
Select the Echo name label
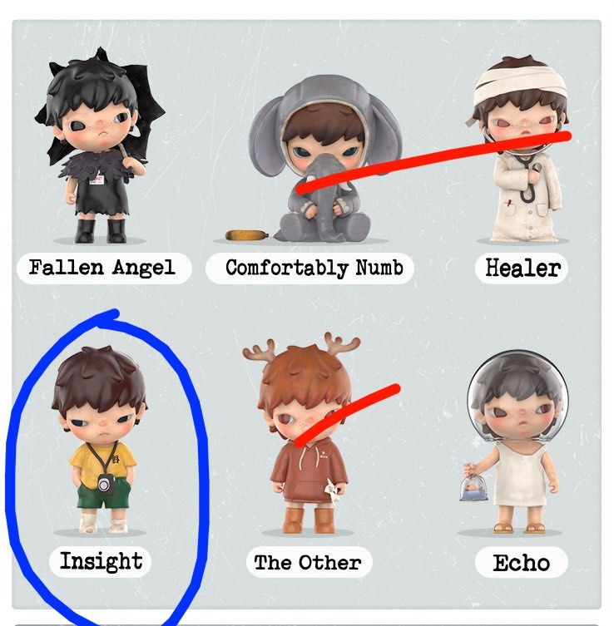click(x=522, y=562)
